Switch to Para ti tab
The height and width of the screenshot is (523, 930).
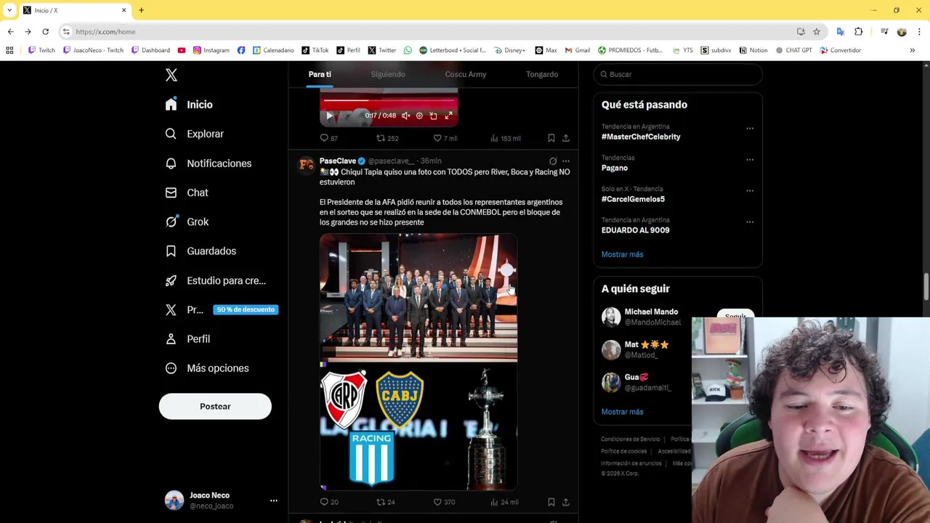click(x=320, y=74)
